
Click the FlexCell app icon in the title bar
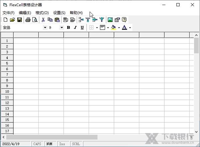pyautogui.click(x=5, y=5)
